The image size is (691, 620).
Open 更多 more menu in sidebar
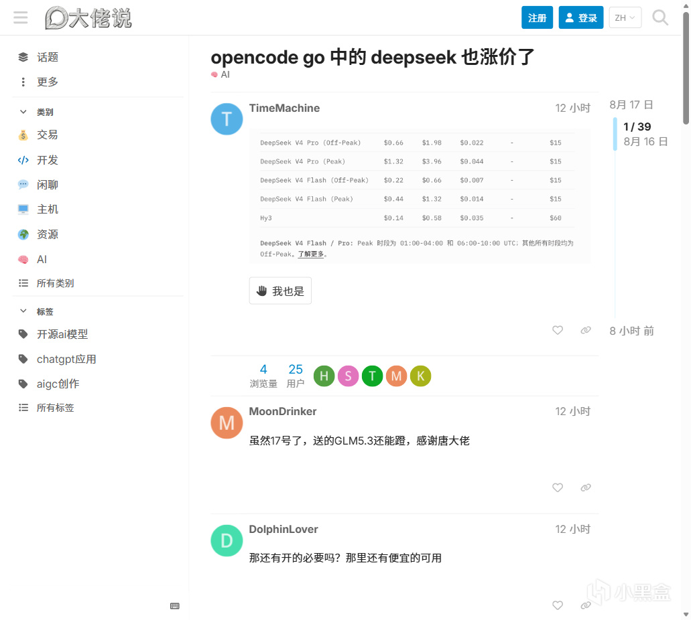48,82
